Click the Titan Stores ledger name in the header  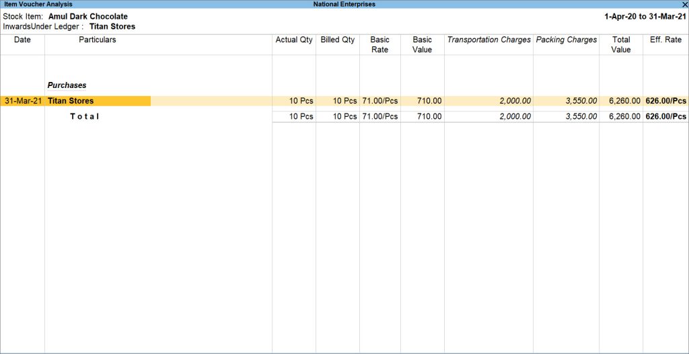(x=112, y=27)
